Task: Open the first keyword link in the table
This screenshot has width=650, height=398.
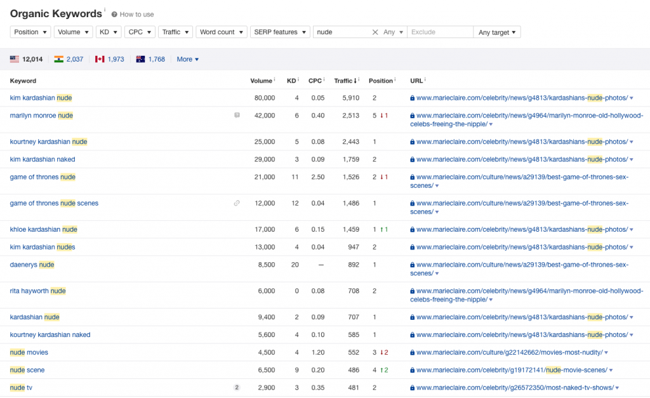Action: [x=41, y=98]
